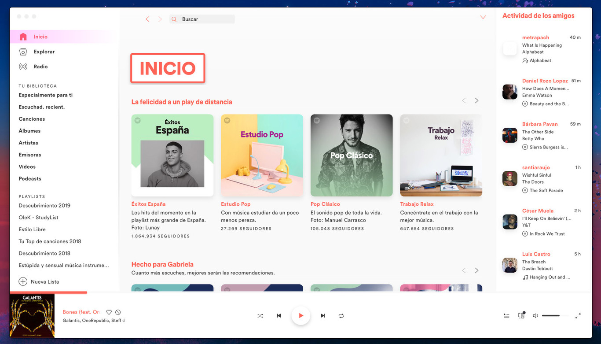Click the Éxitos España title link
This screenshot has height=344, width=601.
[149, 204]
